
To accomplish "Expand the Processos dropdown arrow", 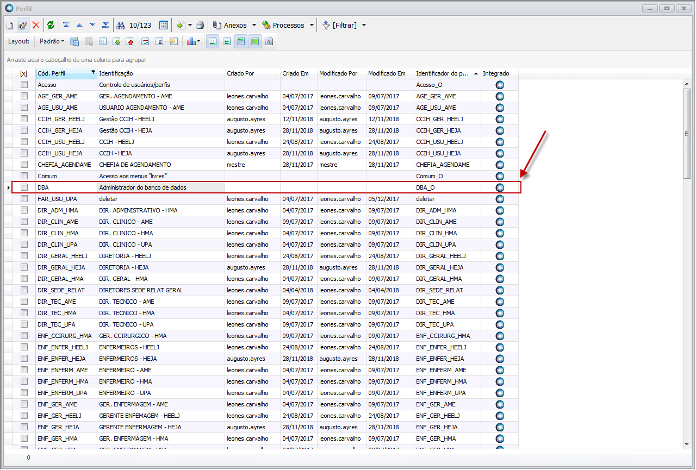I will 312,25.
